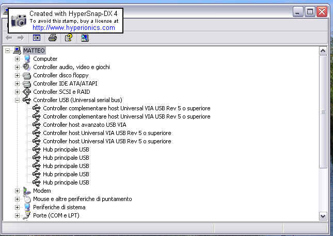Click the MATTEO computer icon
Image resolution: width=333 pixels, height=236 pixels.
tap(17, 50)
